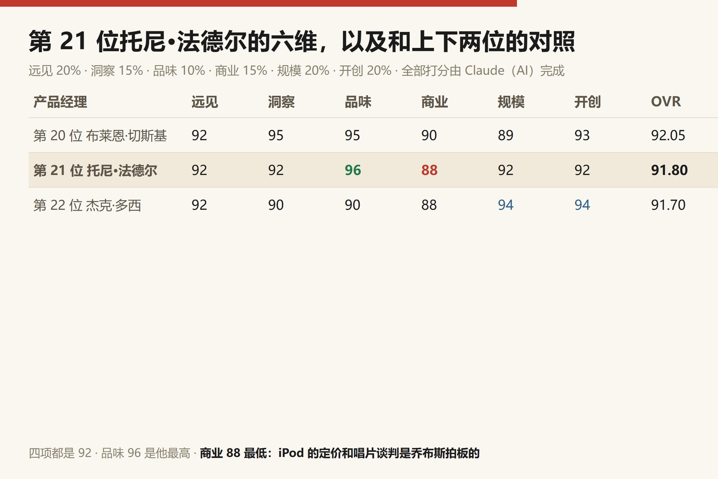This screenshot has height=479, width=718.
Task: Click the blue 开创 score 94
Action: pyautogui.click(x=582, y=205)
